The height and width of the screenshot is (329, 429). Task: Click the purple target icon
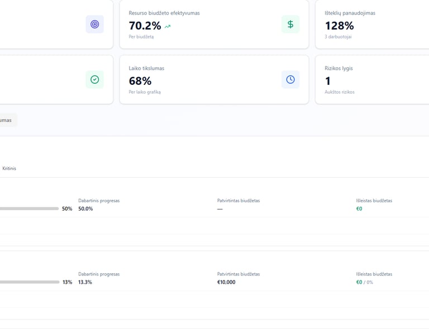pos(94,25)
